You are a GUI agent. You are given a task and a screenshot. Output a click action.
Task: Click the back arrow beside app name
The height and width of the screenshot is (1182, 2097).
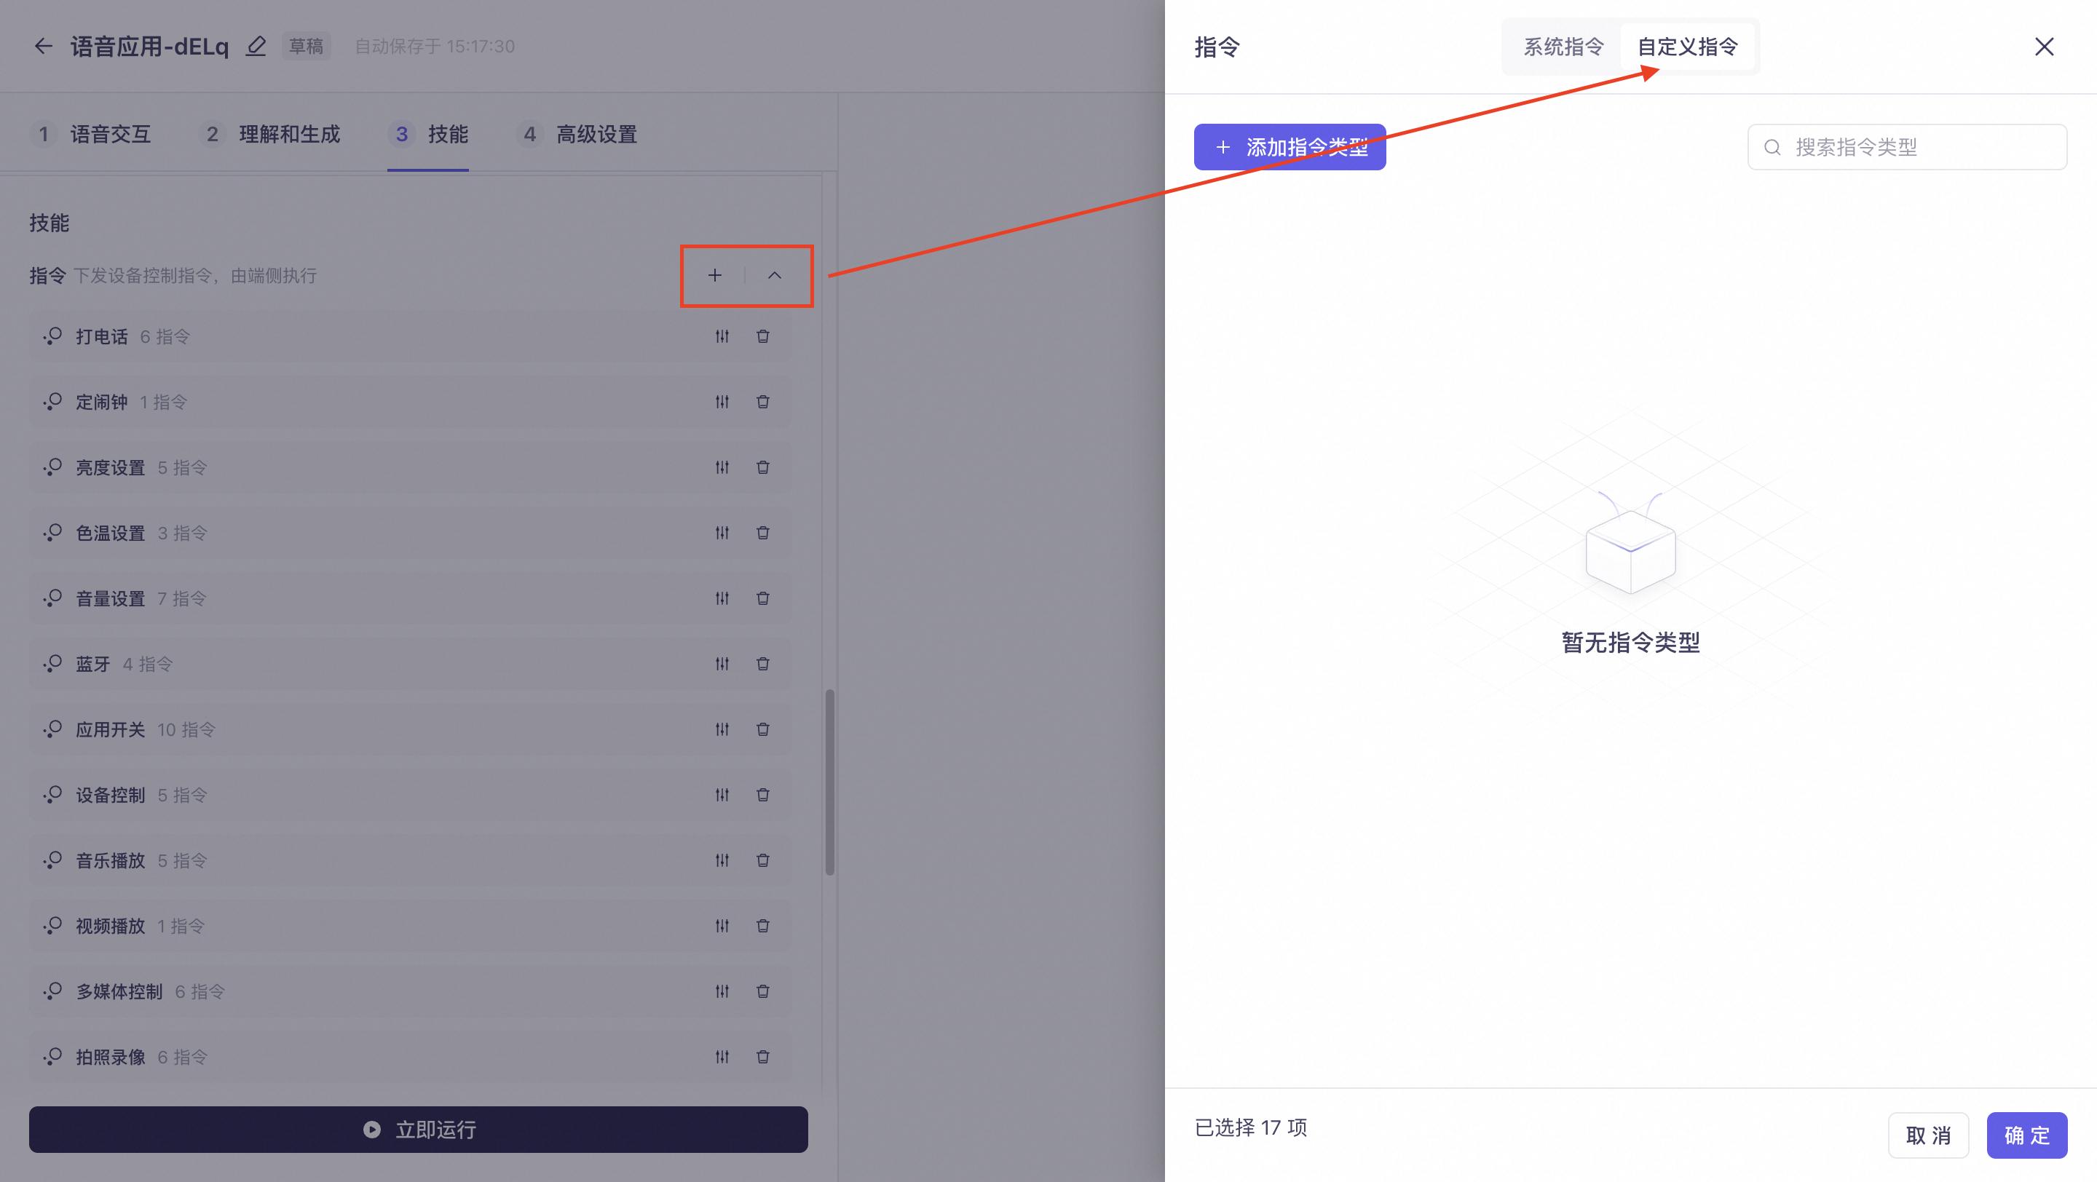click(43, 47)
